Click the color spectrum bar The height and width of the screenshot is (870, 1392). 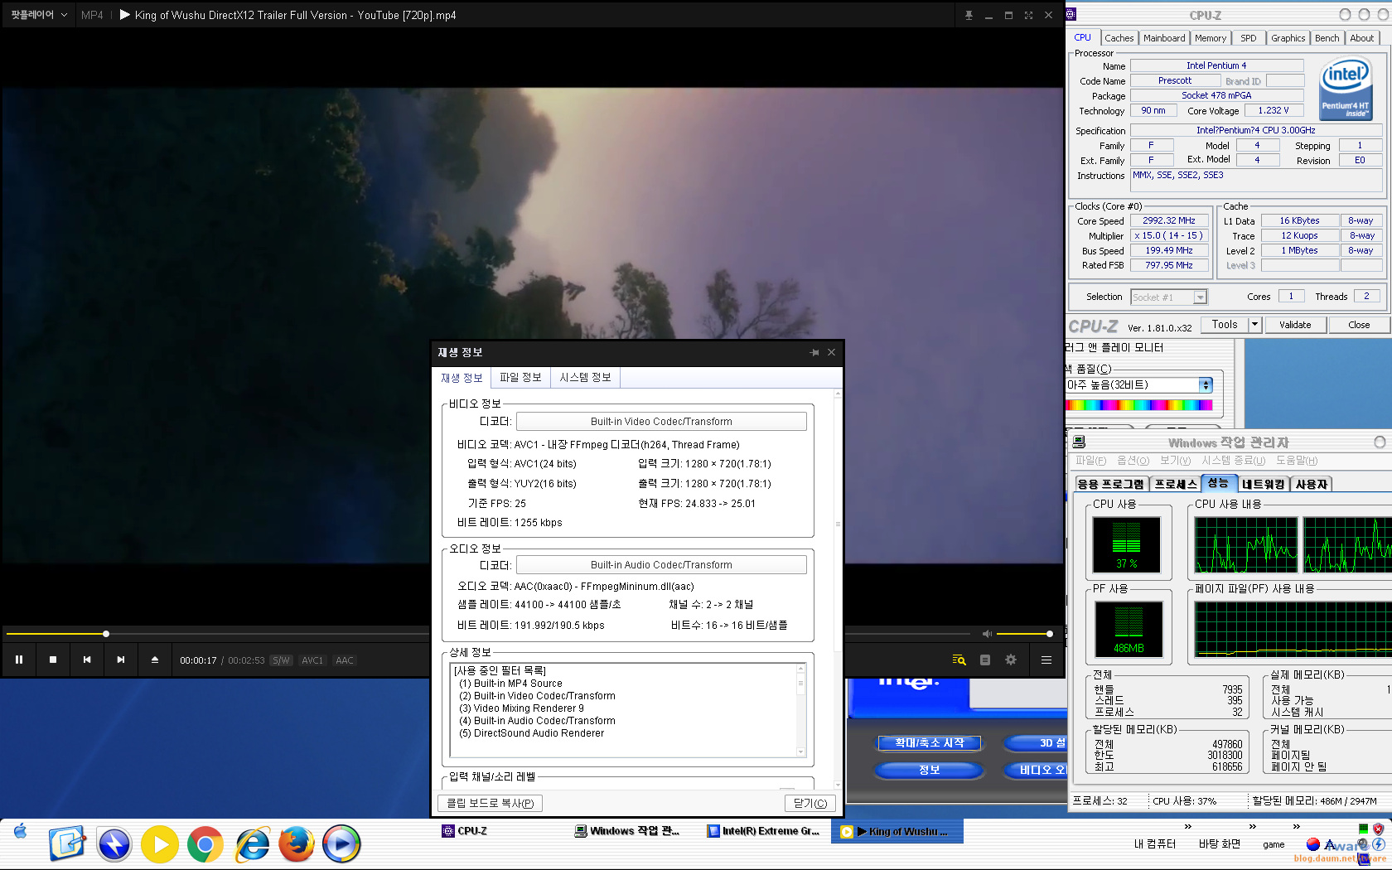1138,405
